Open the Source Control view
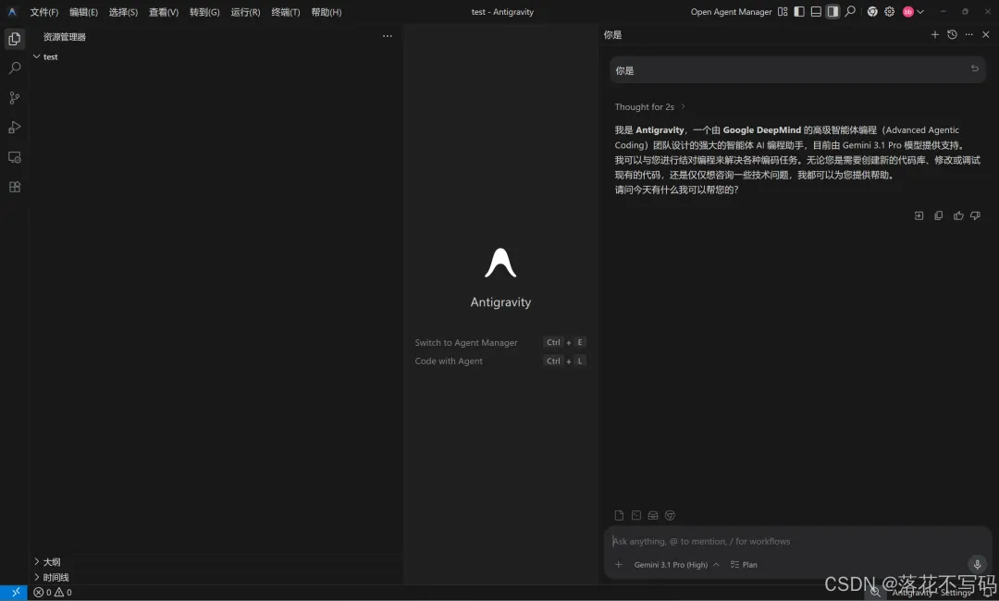The image size is (999, 601). tap(14, 97)
